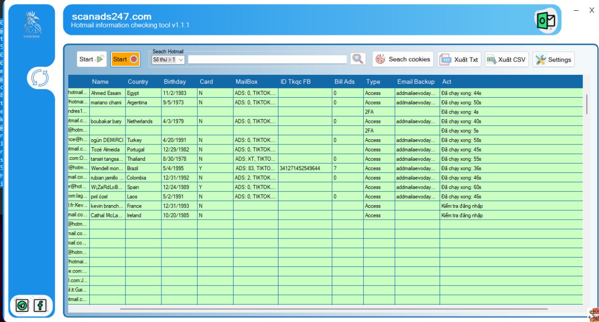Click inside the Seach Hotmail text field
599x322 pixels.
(267, 59)
